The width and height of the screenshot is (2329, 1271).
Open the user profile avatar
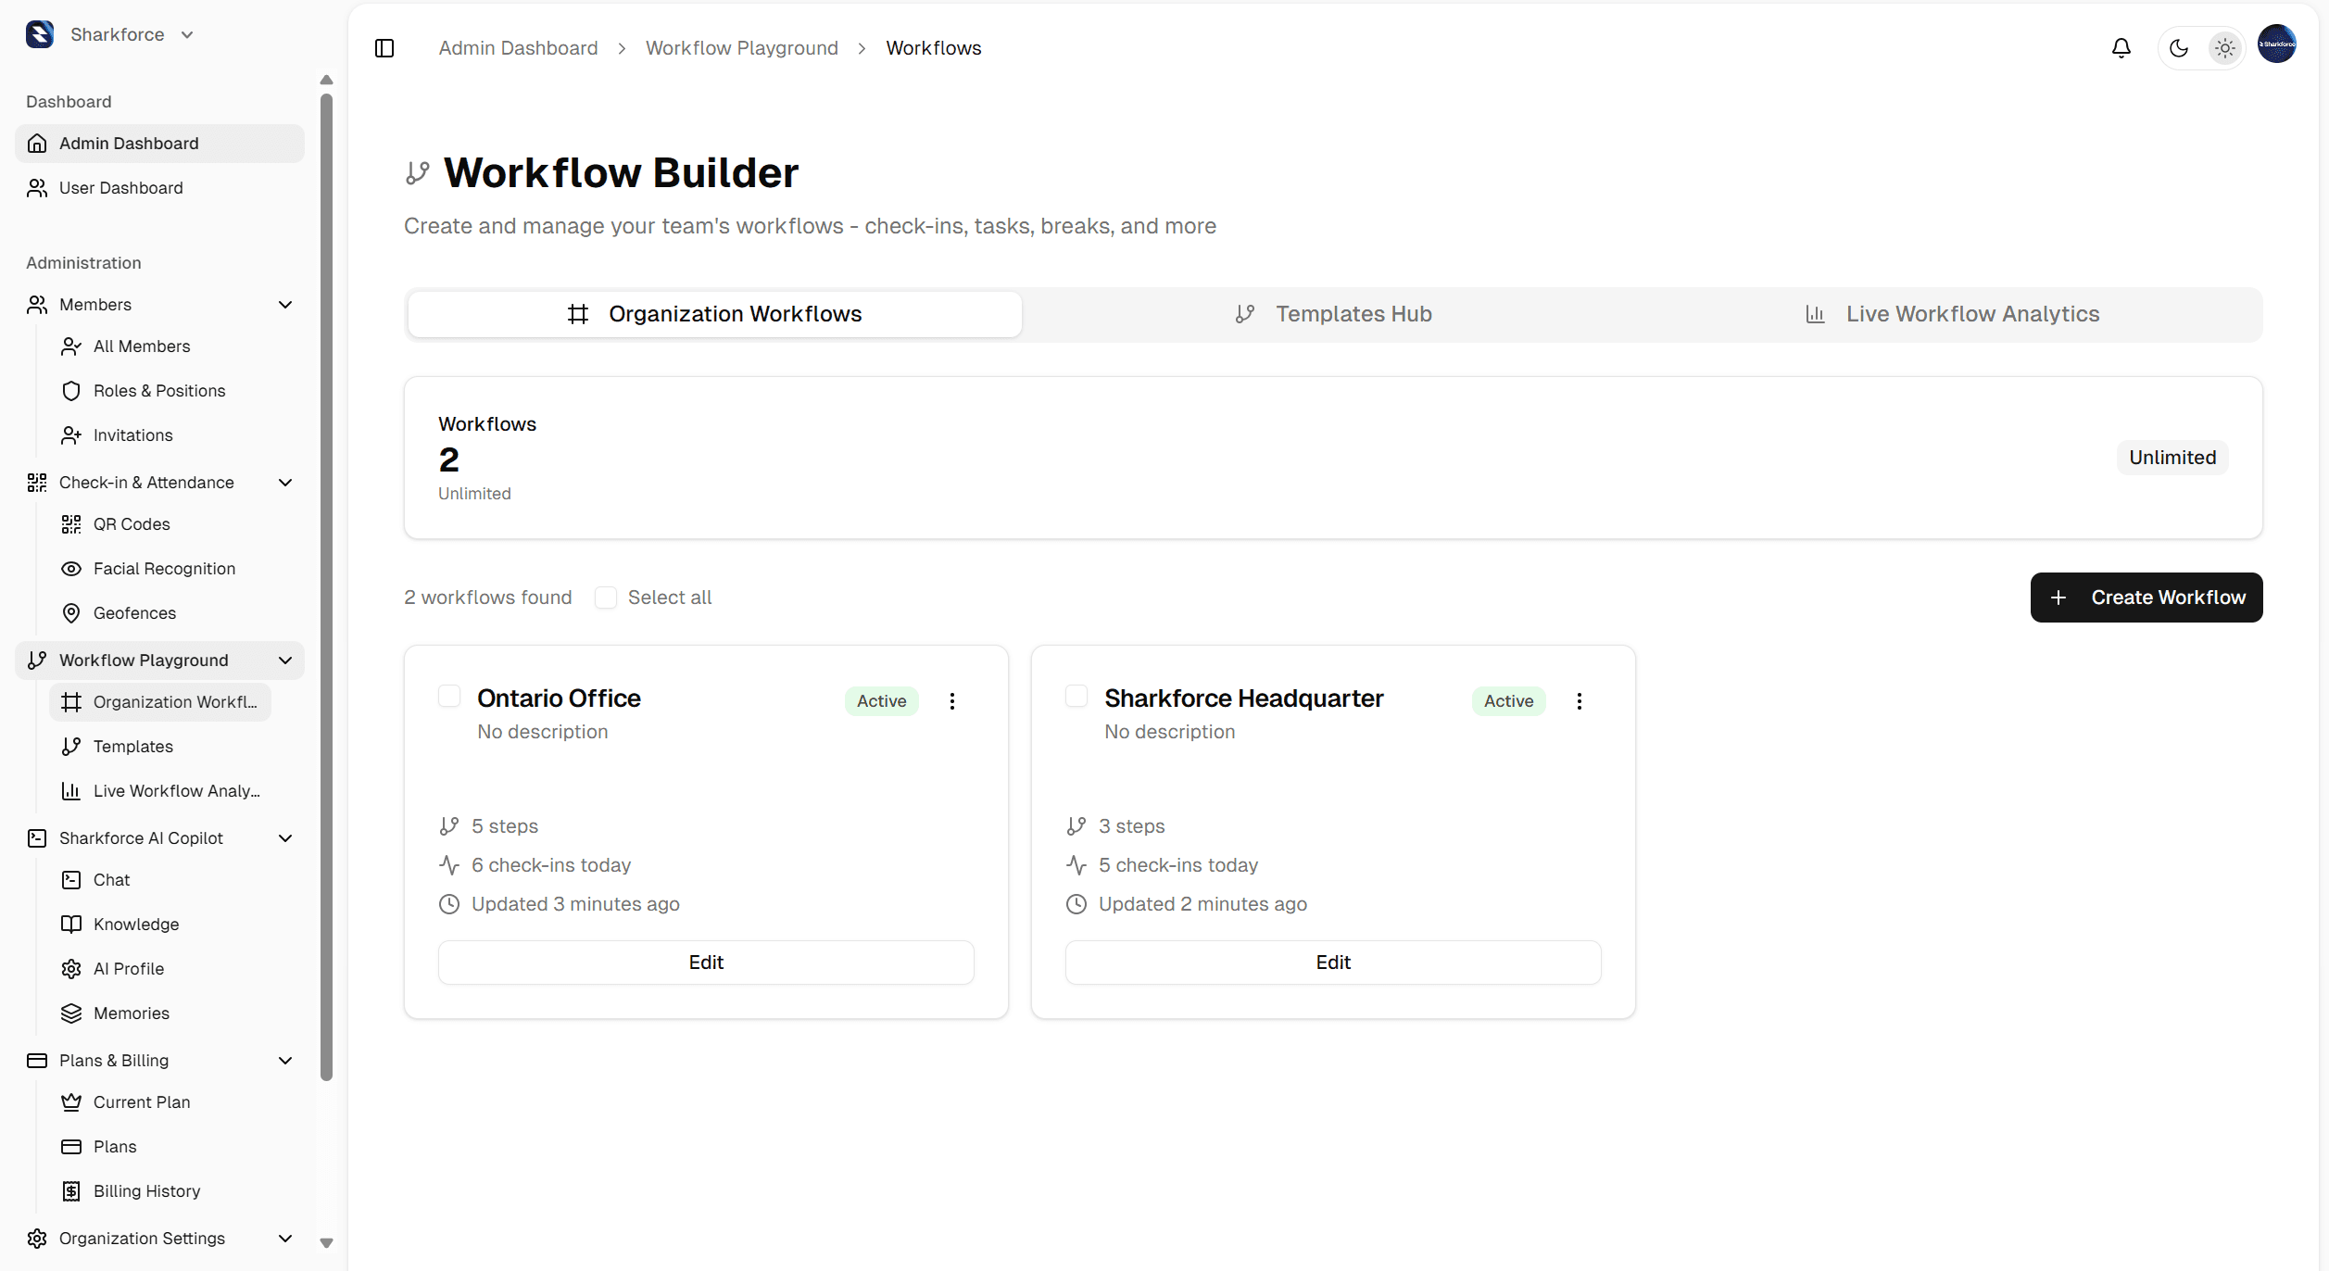[2276, 44]
